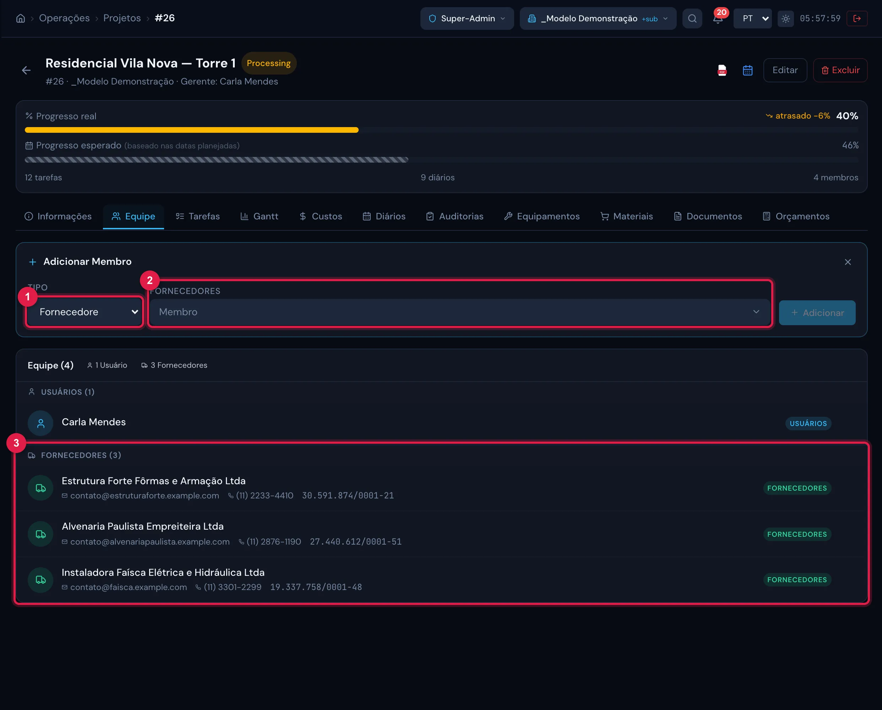Toggle the light/dark theme sun icon
882x710 pixels.
785,18
